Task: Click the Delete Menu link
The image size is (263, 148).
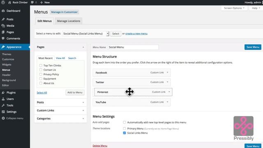Action: coord(100,146)
